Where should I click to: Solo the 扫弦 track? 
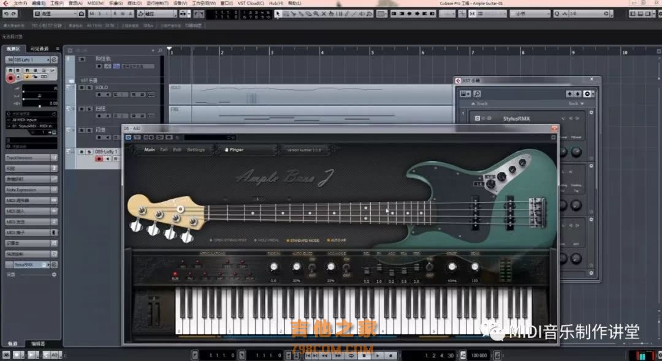click(x=89, y=109)
